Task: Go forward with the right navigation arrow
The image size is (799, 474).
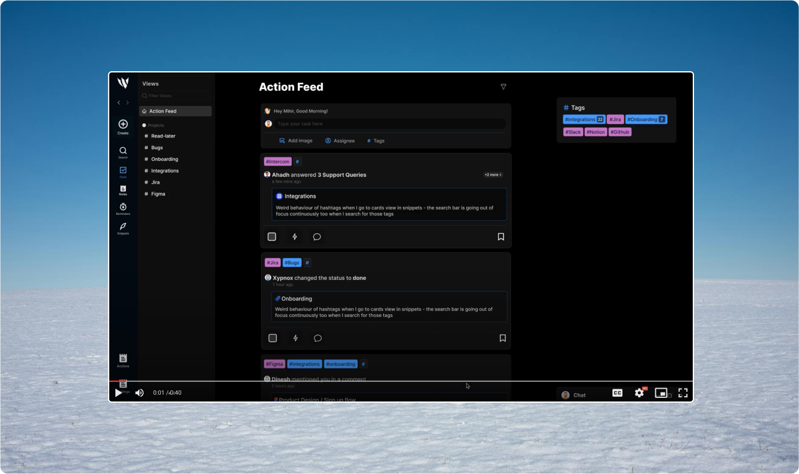Action: pos(128,103)
